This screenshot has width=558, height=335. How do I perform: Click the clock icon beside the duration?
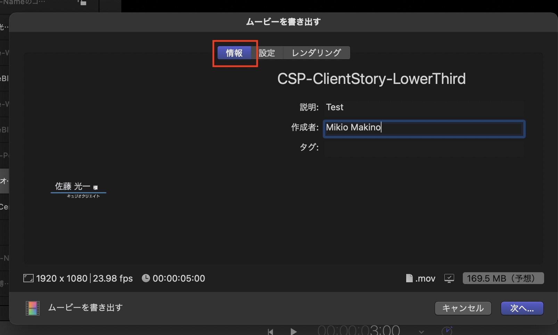(x=146, y=278)
